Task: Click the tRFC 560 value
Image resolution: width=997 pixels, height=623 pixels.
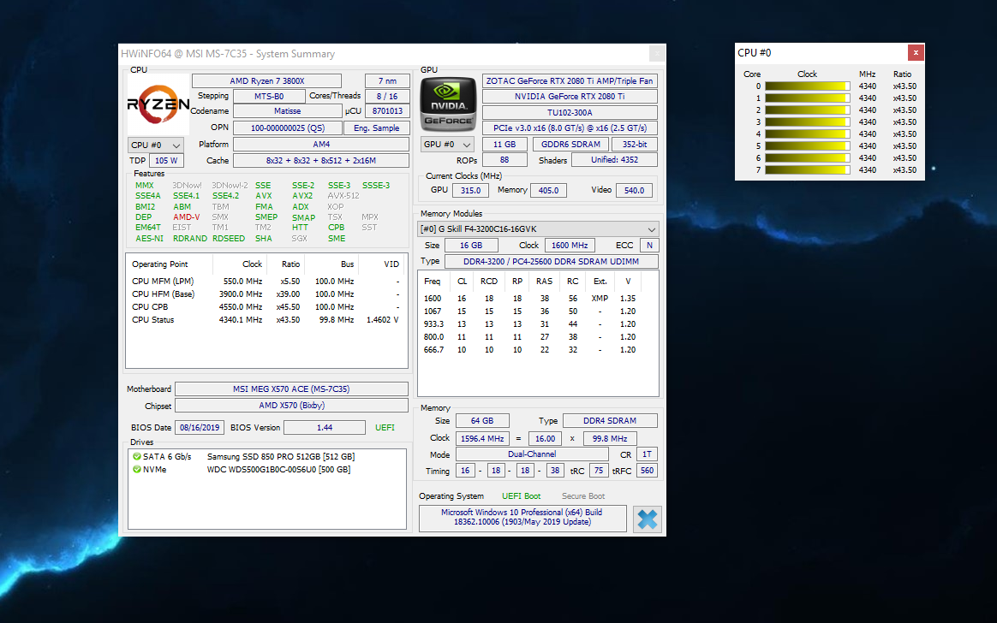Action: click(647, 472)
